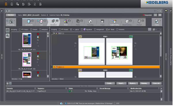Click the icon left of All dropdown
The image size is (174, 106).
150,30
